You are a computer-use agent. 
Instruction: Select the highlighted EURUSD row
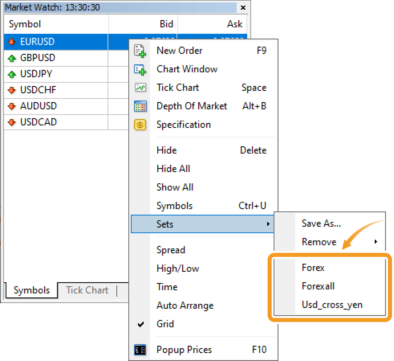pos(66,42)
